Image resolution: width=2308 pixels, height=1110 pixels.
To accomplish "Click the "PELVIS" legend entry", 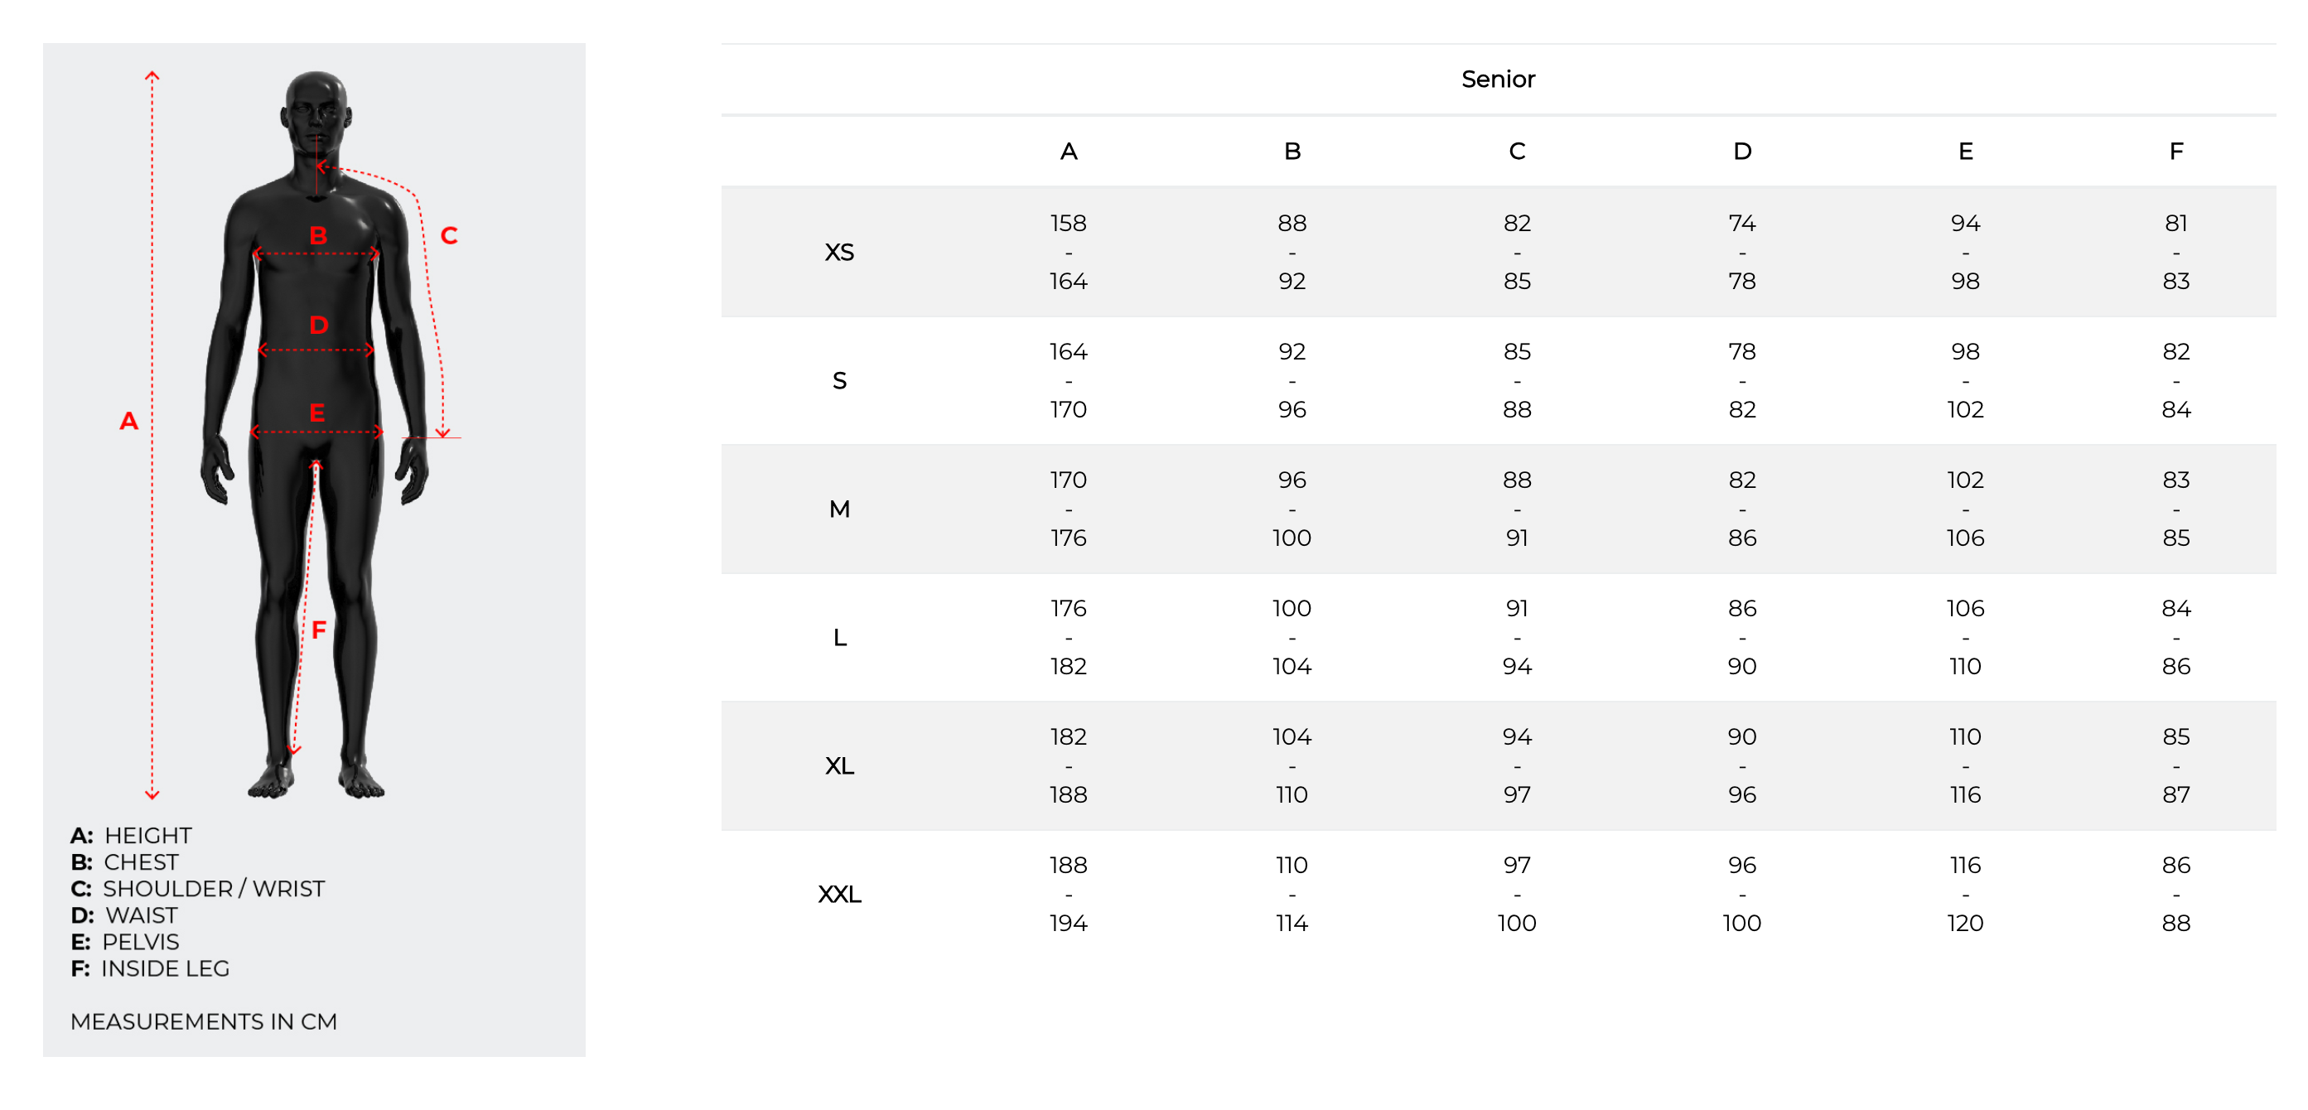I will [x=141, y=941].
